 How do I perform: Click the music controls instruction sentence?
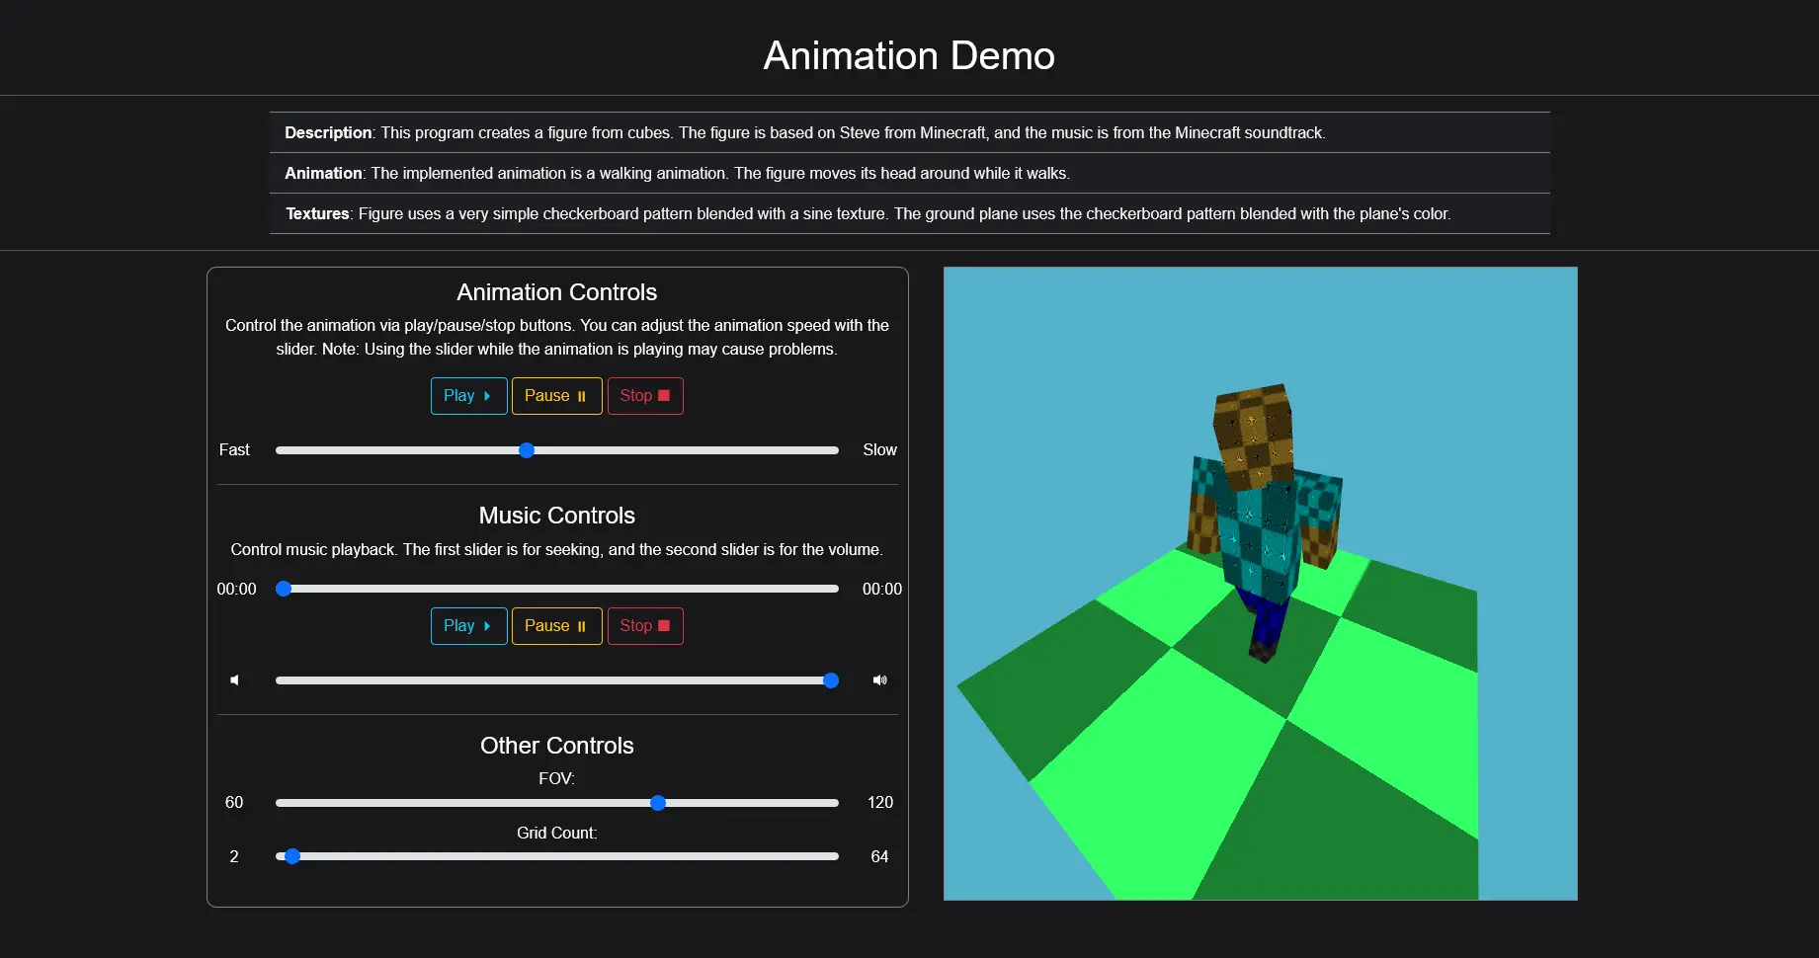coord(557,550)
